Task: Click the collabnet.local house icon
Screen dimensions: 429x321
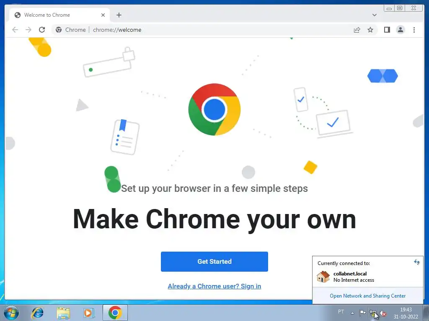Action: pyautogui.click(x=323, y=277)
